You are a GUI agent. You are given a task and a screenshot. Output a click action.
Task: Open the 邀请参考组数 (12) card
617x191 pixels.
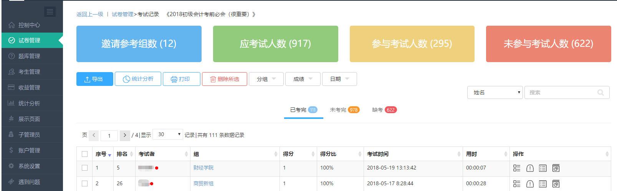139,44
